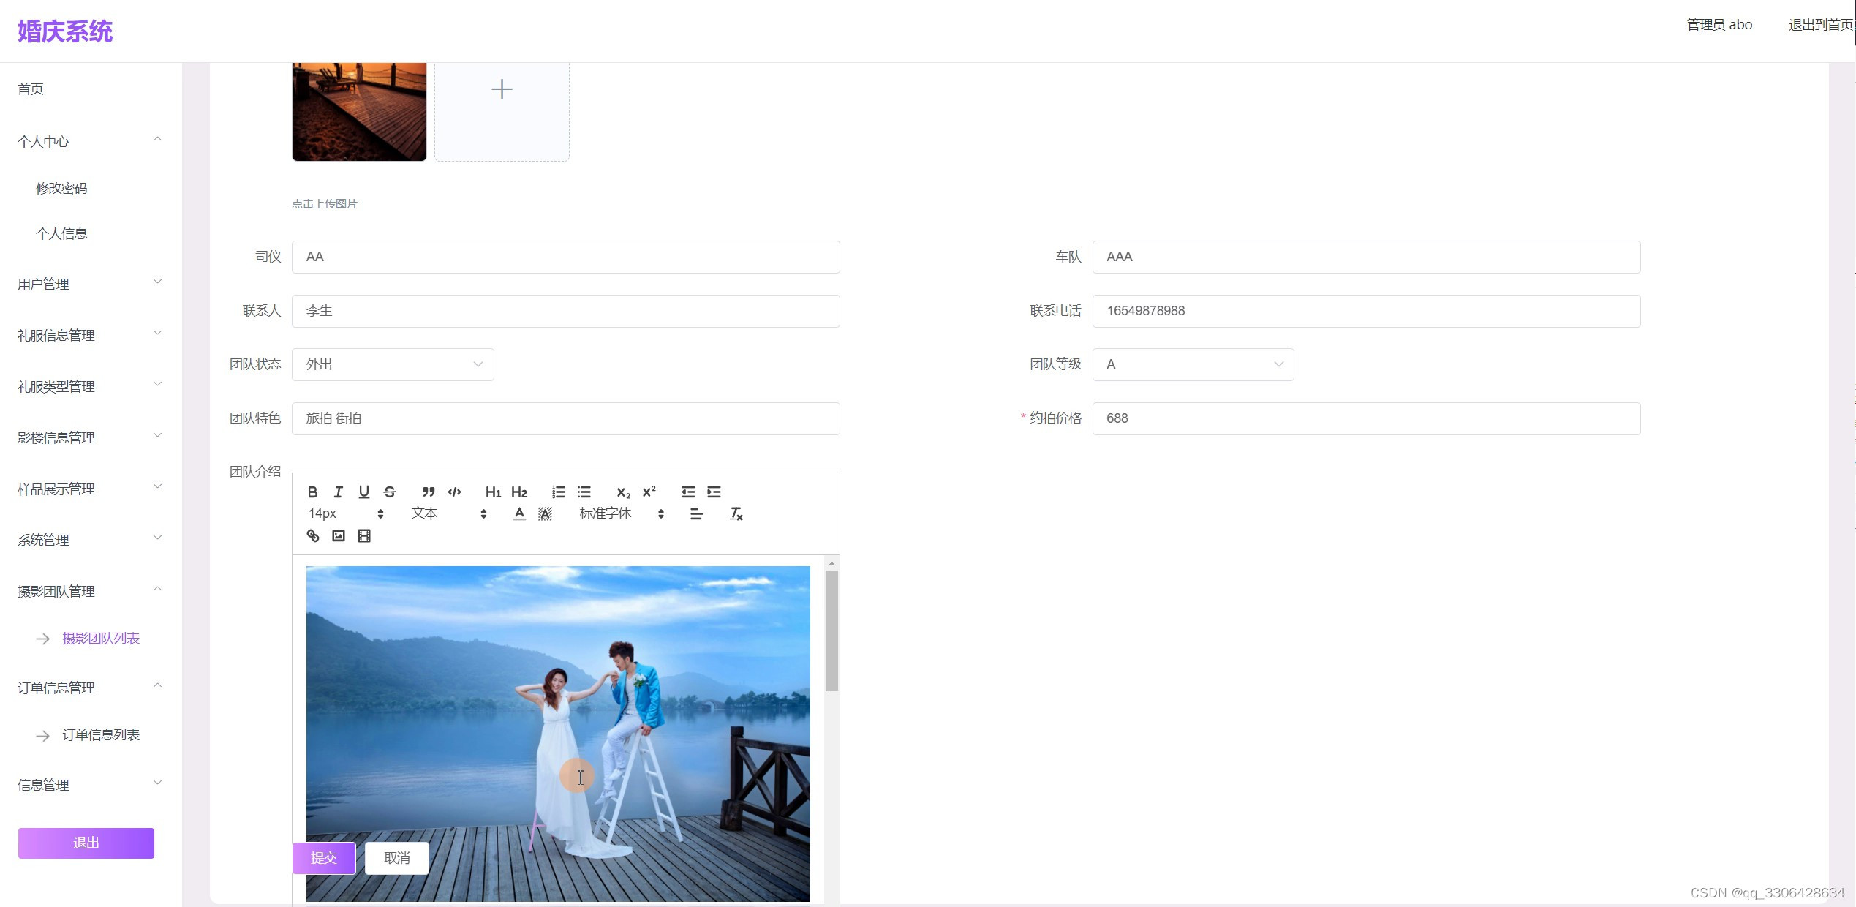
Task: Click the 取消 cancel button
Action: pyautogui.click(x=396, y=858)
